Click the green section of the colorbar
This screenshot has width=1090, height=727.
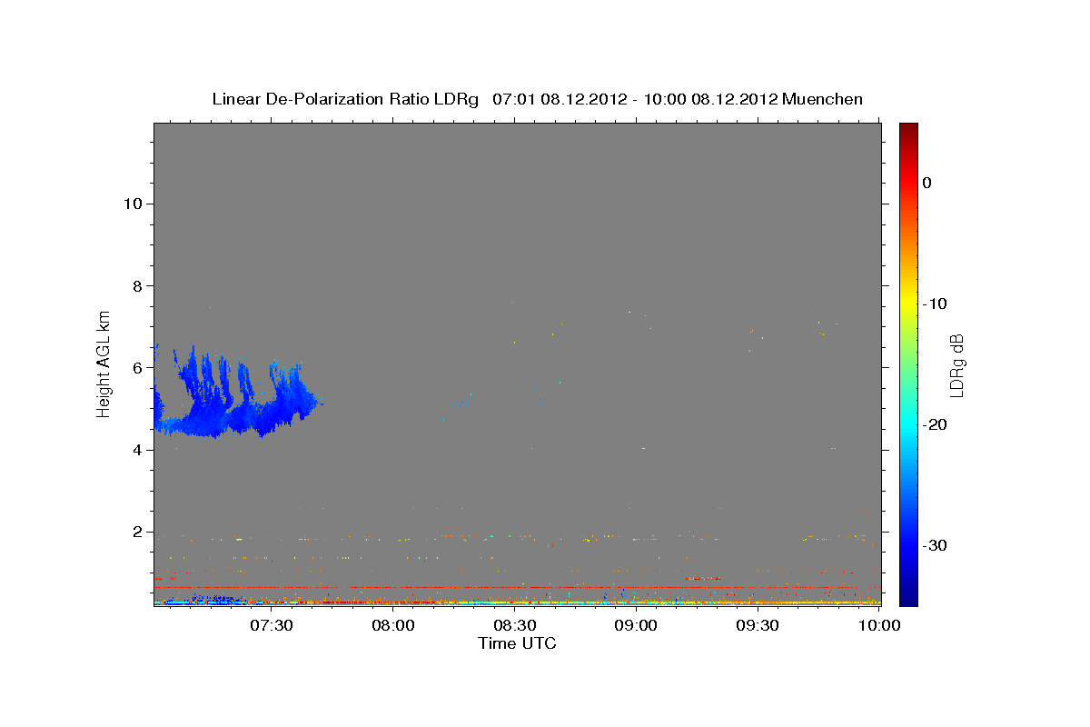[x=908, y=363]
